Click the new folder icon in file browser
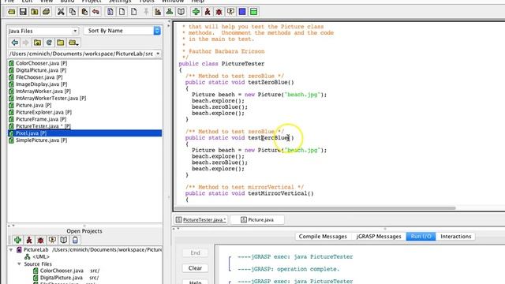Screen dimensions: 505x284 coord(61,43)
